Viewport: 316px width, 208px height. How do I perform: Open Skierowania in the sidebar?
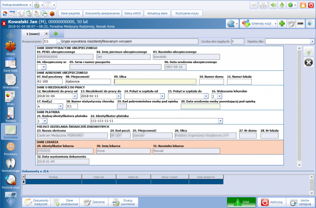coord(11,81)
